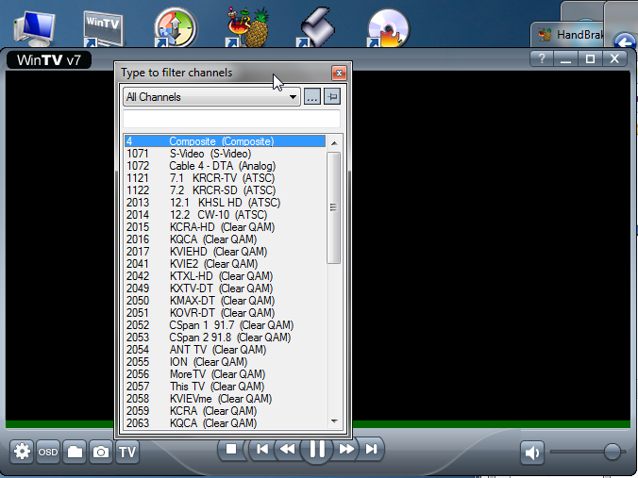This screenshot has width=638, height=478.
Task: Switch to the HandBrake window tab
Action: coord(567,35)
